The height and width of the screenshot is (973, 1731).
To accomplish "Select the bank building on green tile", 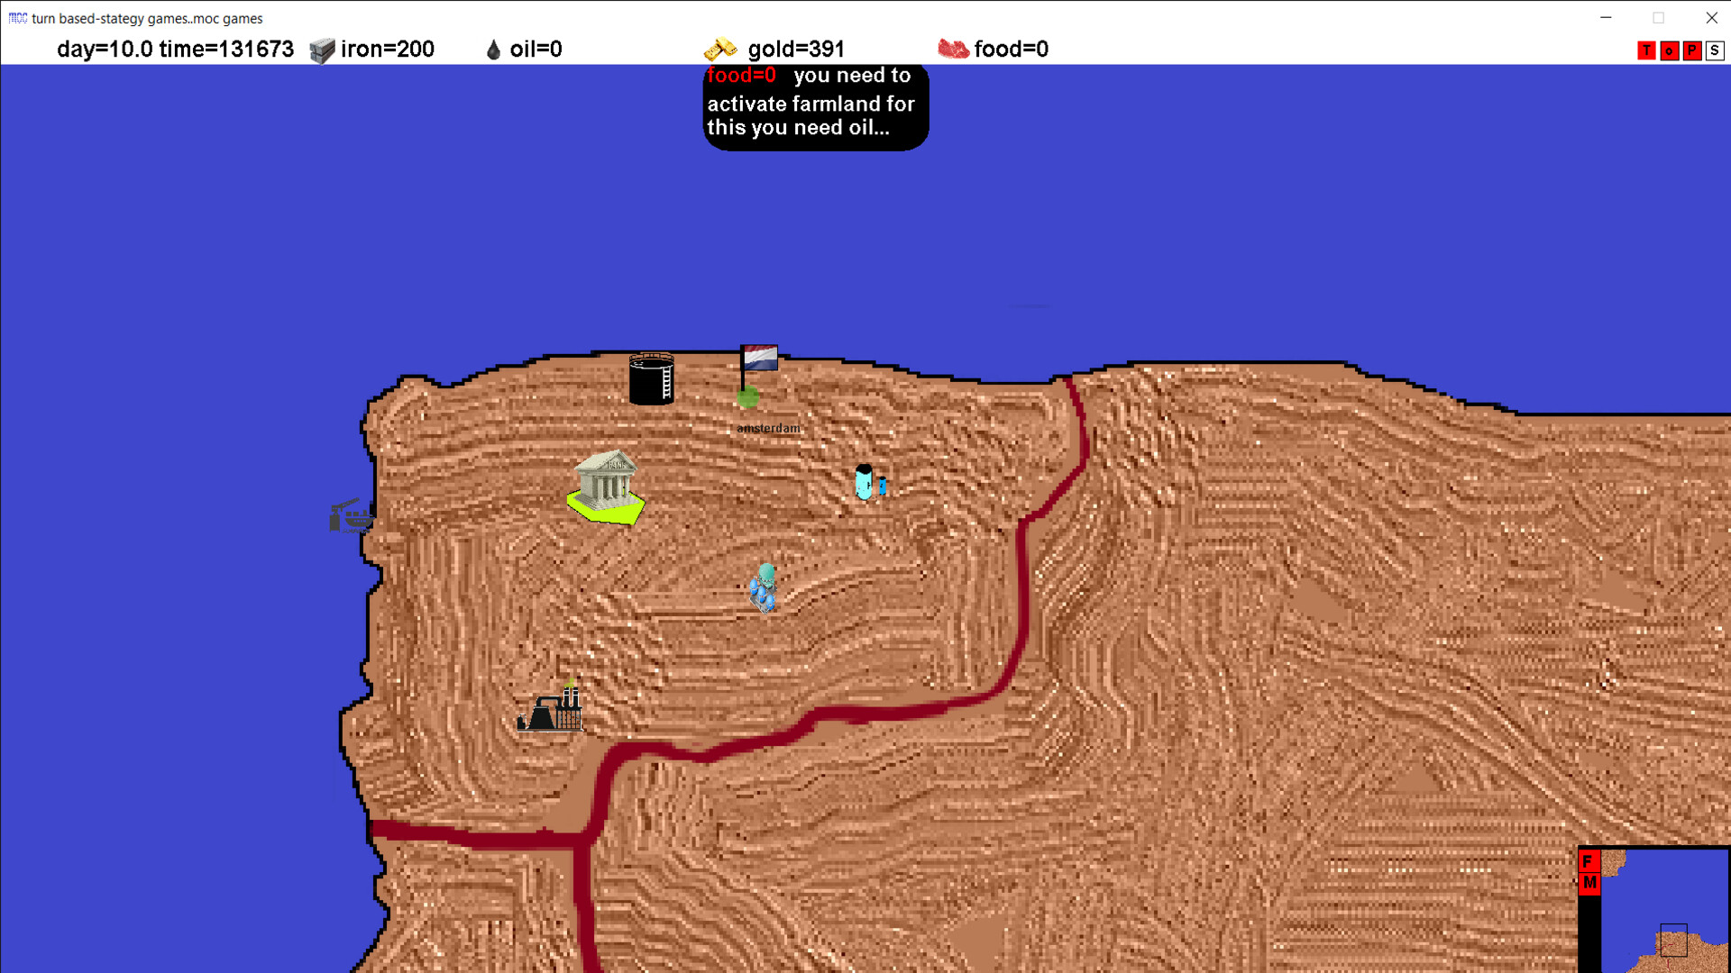I will [606, 485].
